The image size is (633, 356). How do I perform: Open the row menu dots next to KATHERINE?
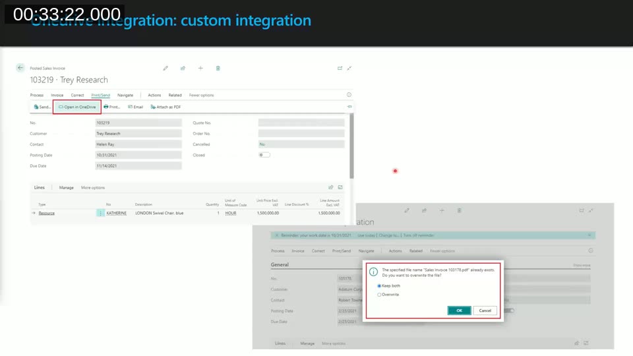point(100,213)
